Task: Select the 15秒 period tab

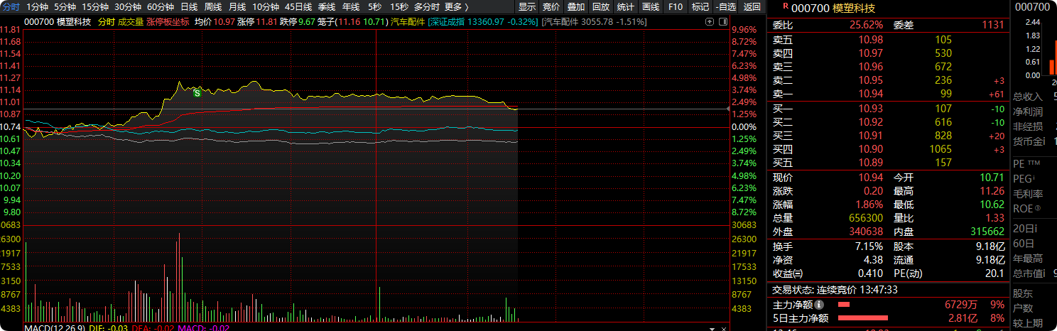Action: click(x=399, y=6)
